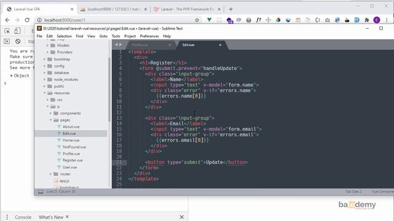This screenshot has width=394, height=221.
Task: Expand the Object entry in the console
Action: tap(11, 76)
